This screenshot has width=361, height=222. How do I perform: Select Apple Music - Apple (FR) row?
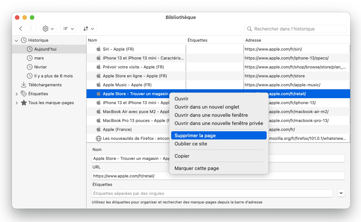(x=218, y=85)
